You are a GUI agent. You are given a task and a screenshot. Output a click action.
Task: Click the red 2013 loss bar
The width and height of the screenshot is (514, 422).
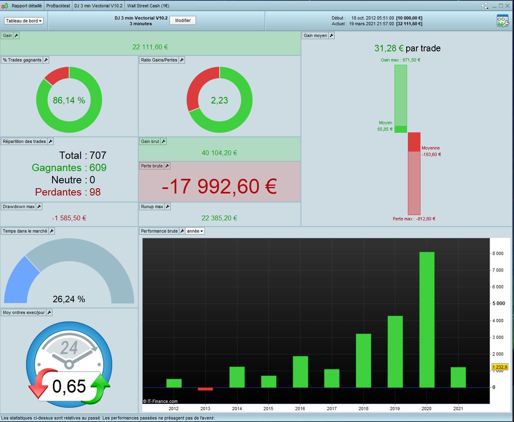pos(205,389)
